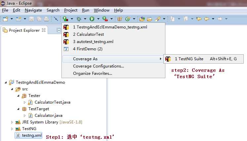Click the Open Type icon
This screenshot has height=141, width=247.
pos(142,19)
